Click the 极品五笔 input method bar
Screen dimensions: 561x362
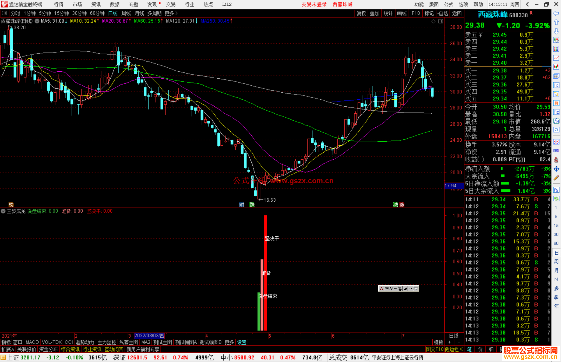398,289
